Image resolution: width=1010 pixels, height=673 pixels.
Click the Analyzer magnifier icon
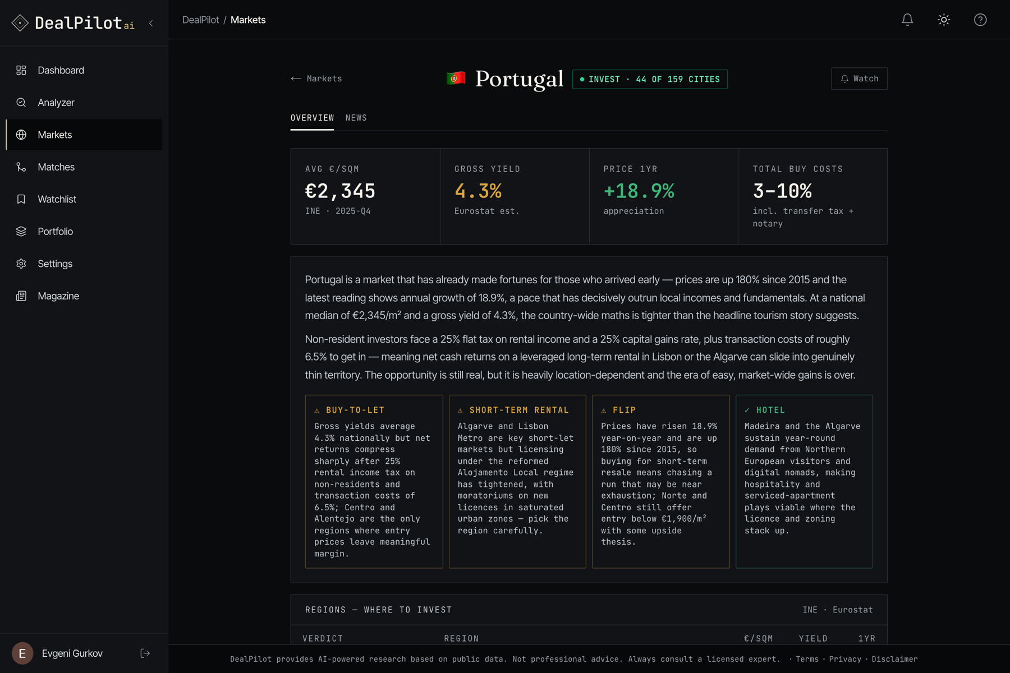click(x=21, y=103)
